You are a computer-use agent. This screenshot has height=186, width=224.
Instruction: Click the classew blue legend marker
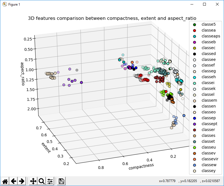click(195, 165)
